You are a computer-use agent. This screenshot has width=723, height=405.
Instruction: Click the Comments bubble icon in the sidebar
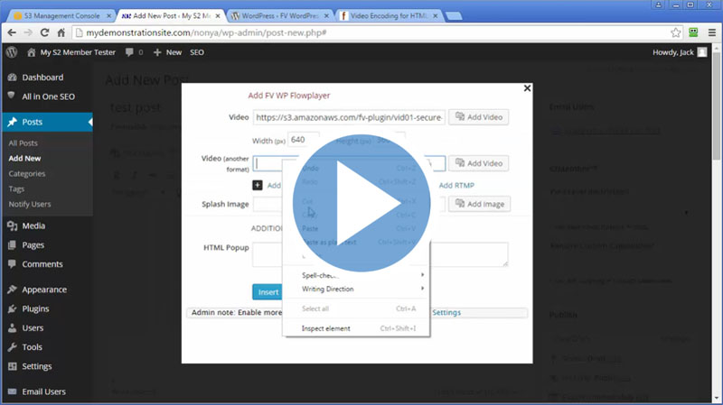12,263
